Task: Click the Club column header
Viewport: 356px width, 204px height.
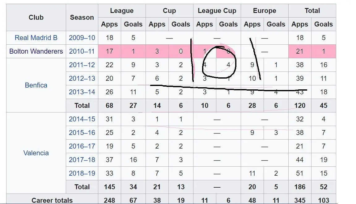Action: [x=36, y=18]
